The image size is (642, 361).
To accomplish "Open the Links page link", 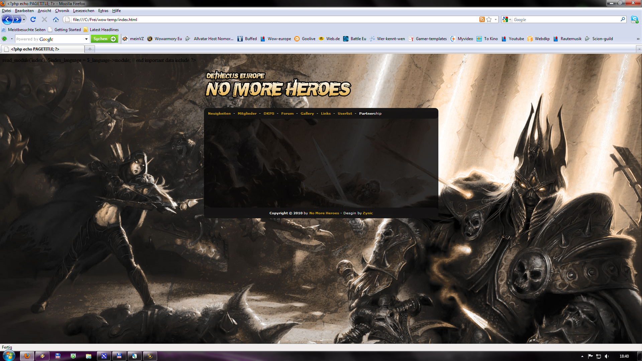I will (326, 114).
